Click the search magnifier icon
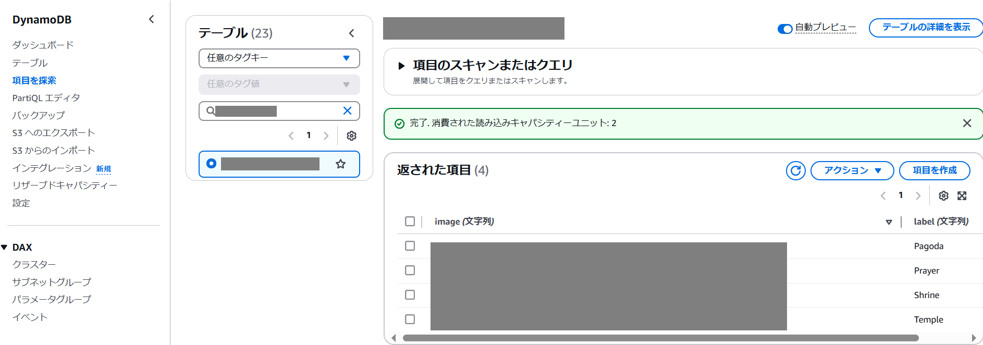 coord(211,110)
